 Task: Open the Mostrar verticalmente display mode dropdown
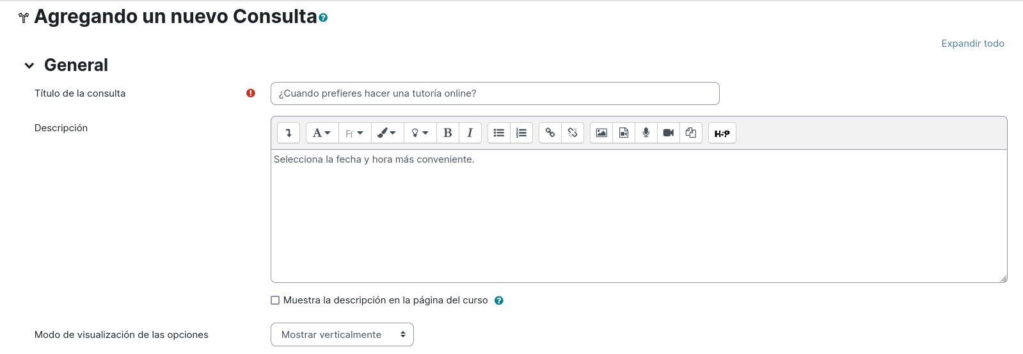click(342, 335)
